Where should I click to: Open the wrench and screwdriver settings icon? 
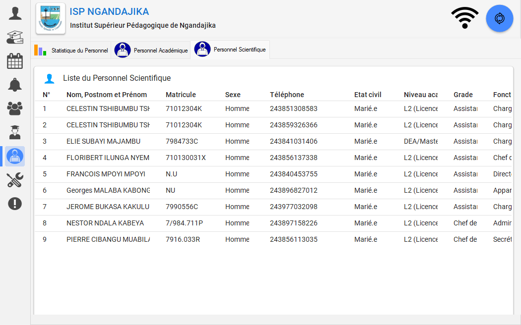[15, 180]
